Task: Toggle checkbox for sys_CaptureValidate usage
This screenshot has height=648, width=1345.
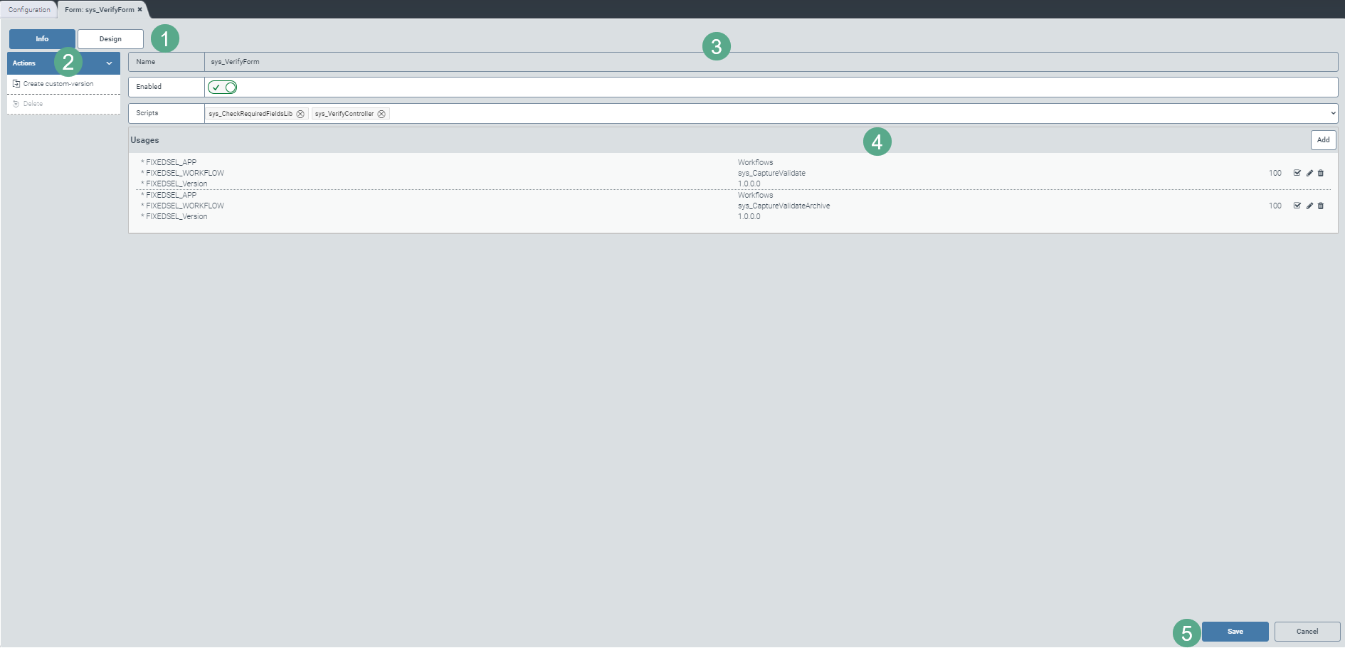Action: point(1297,174)
